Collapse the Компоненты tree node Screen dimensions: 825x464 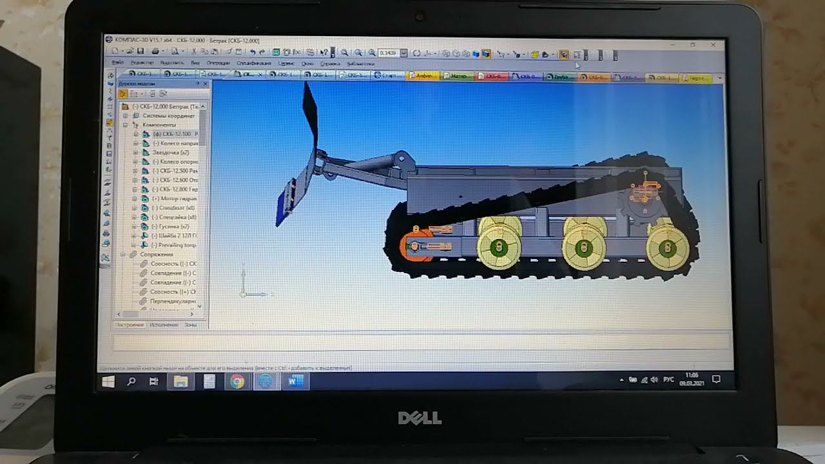(125, 124)
